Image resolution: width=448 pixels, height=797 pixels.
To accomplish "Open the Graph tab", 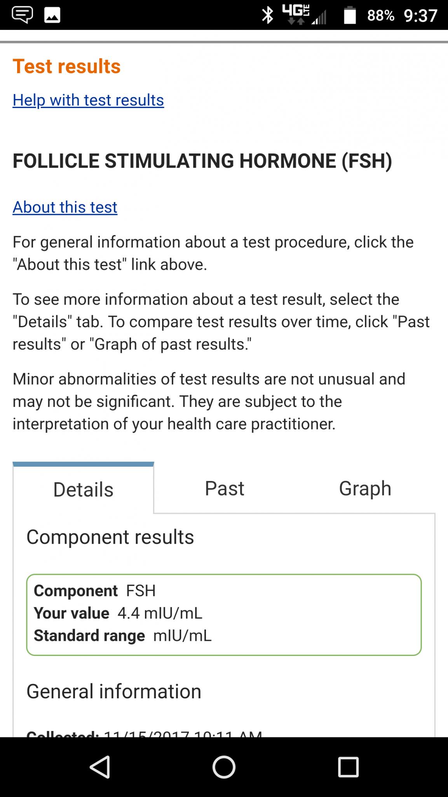I will pos(365,488).
